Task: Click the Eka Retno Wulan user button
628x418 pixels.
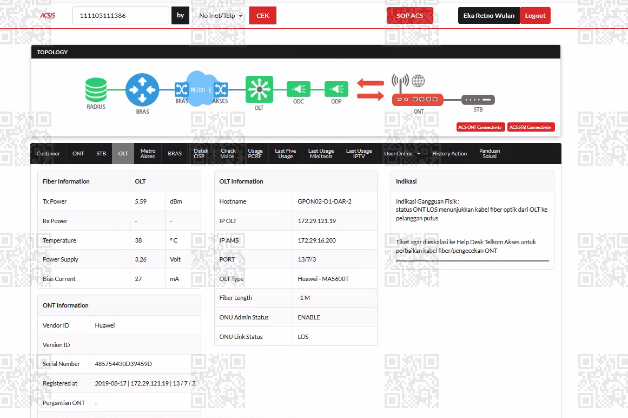Action: coord(488,16)
